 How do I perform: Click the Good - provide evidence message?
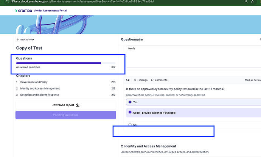tap(154, 113)
